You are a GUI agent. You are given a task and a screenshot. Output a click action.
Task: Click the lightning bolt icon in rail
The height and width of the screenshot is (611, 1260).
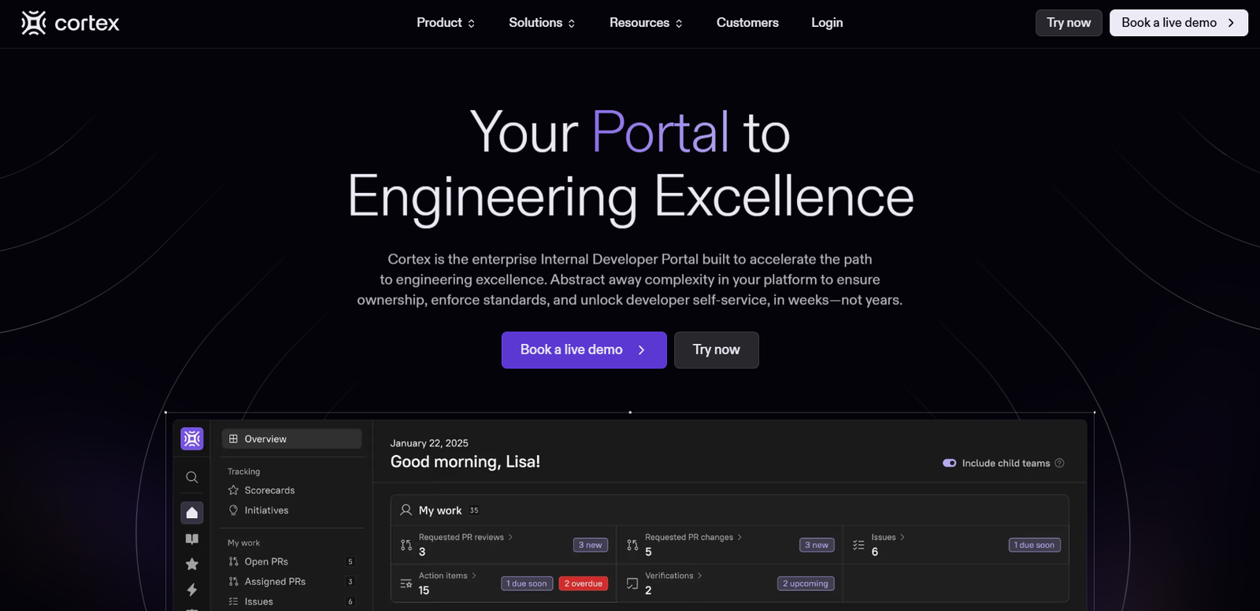point(191,590)
